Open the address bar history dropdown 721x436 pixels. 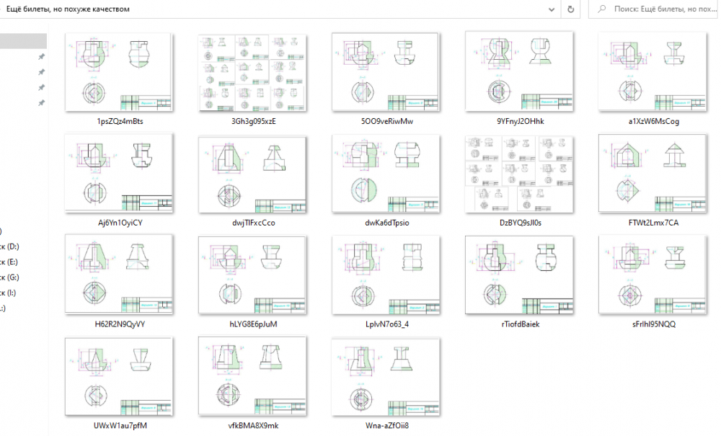552,9
